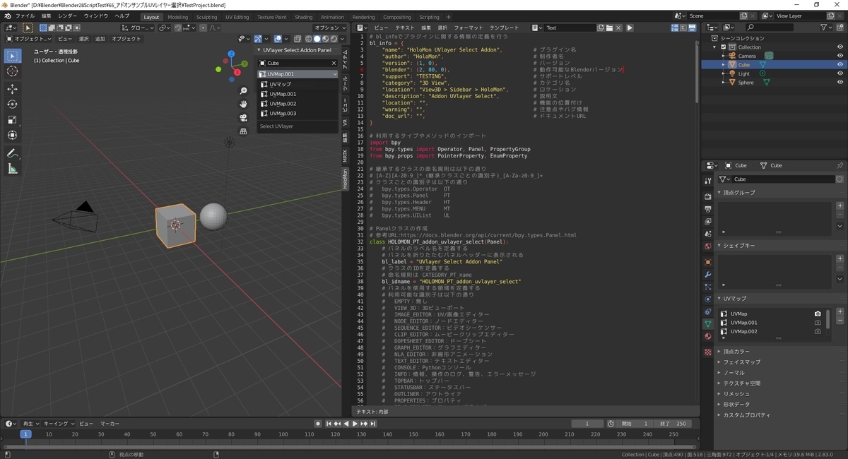Switch to the UV Editing workspace tab
The height and width of the screenshot is (459, 848).
click(237, 17)
